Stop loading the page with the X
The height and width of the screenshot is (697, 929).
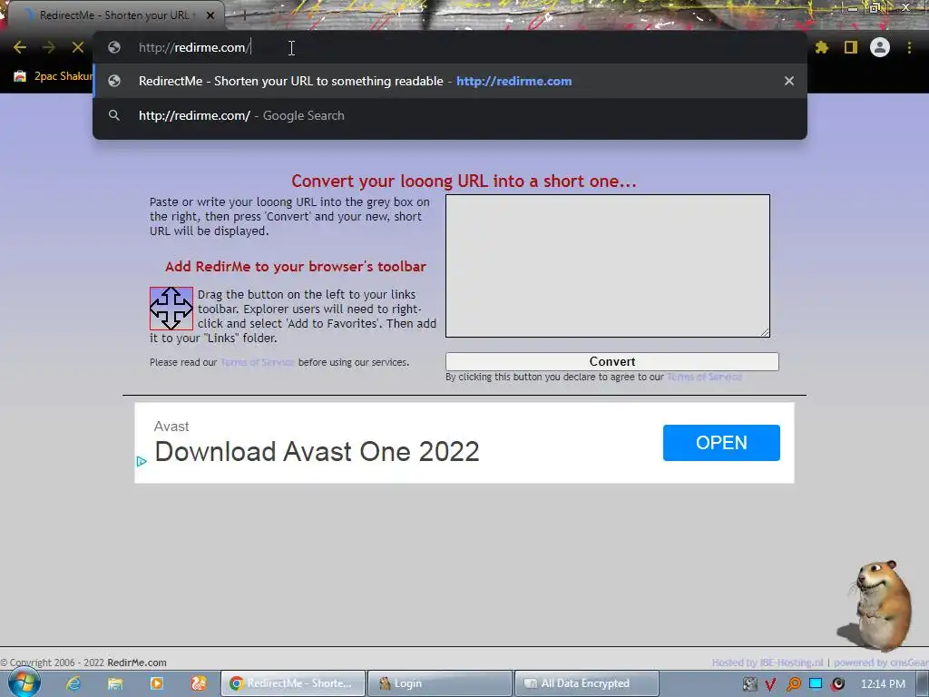pyautogui.click(x=78, y=47)
